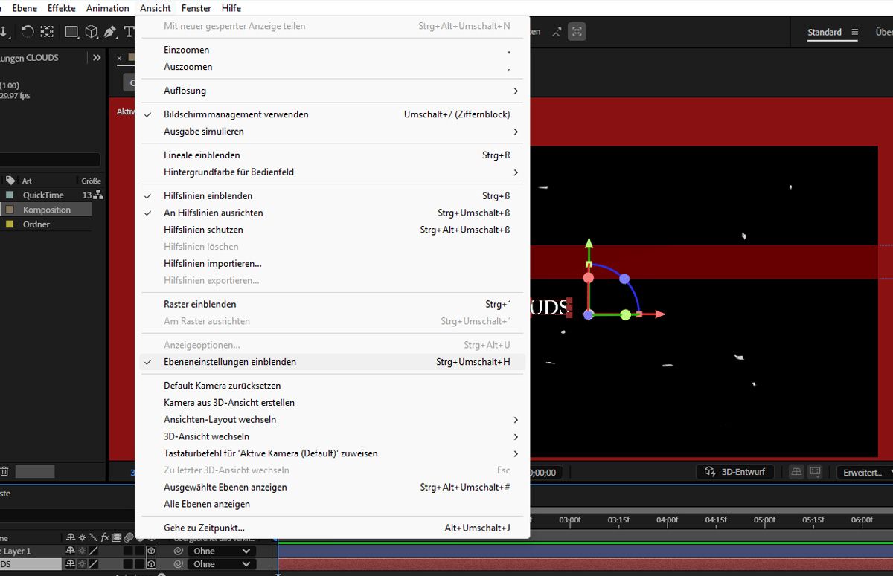
Task: Click the red handle on gizmo Y axis
Action: 588,278
